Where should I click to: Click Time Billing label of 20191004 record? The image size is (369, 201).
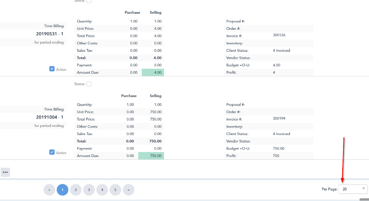[54, 109]
